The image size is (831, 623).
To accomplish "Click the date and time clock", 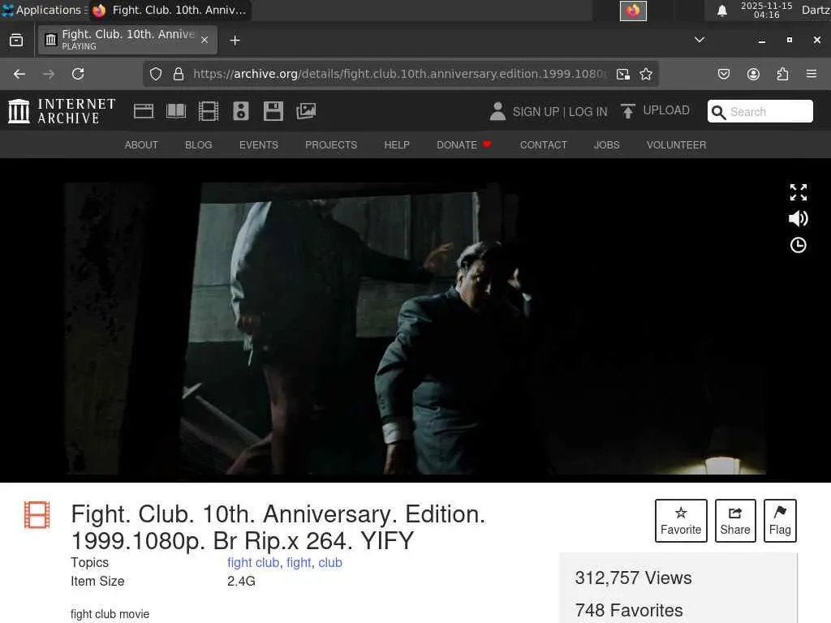I will tap(766, 10).
